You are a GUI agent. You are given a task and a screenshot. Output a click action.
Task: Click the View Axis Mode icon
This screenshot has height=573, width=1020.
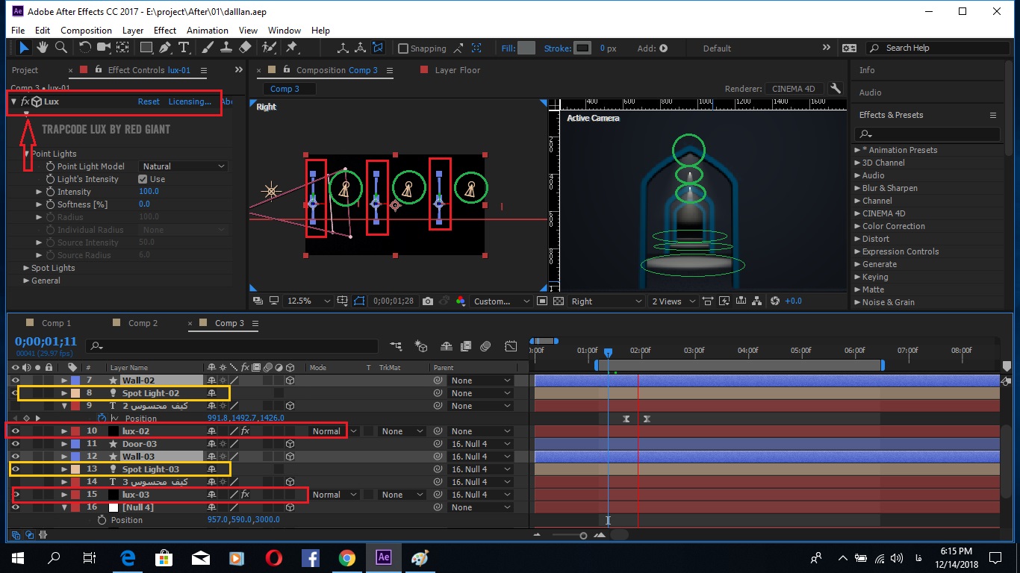pos(379,48)
